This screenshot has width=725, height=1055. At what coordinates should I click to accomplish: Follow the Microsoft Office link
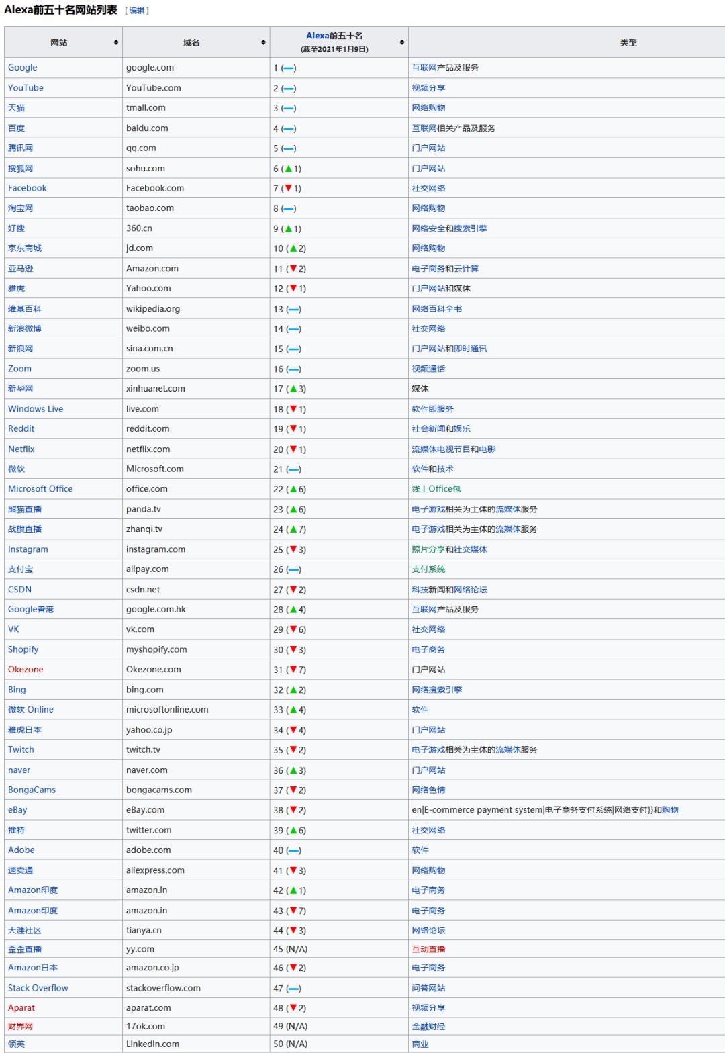click(40, 489)
